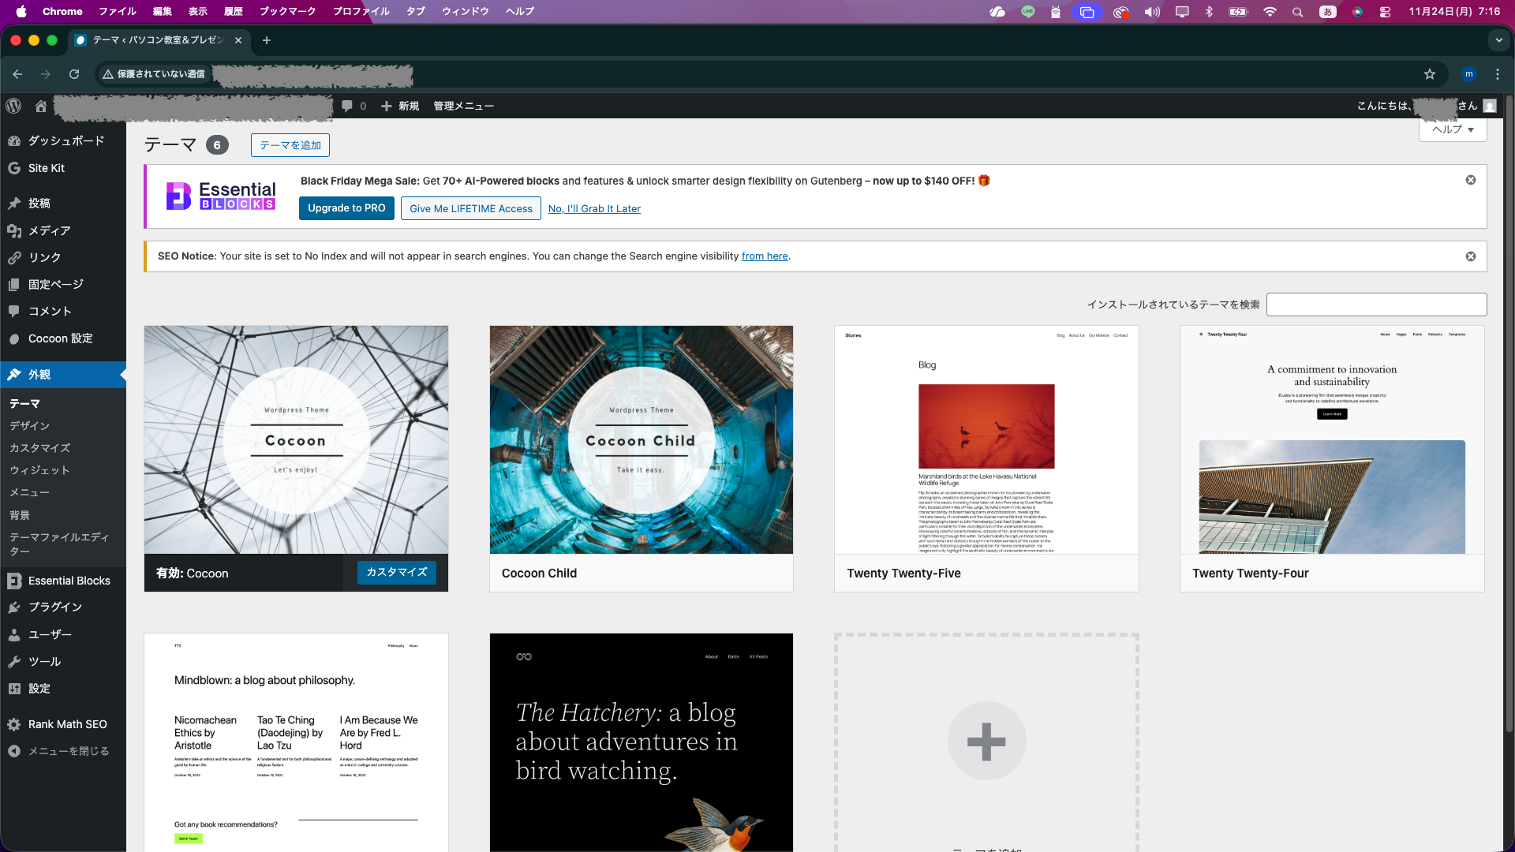Select the Cocoon Child theme thumbnail
This screenshot has height=852, width=1515.
click(641, 439)
